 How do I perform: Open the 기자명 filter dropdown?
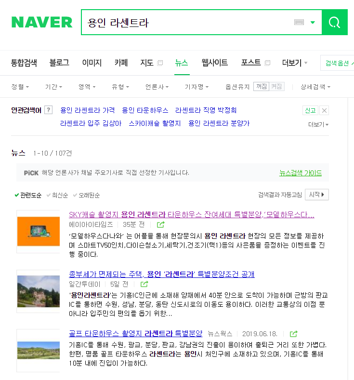(x=197, y=87)
